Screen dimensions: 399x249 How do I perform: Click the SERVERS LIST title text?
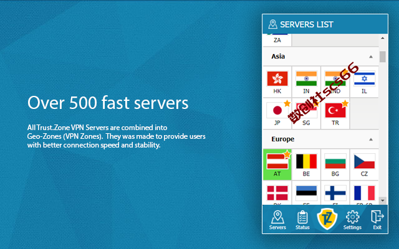click(x=307, y=24)
